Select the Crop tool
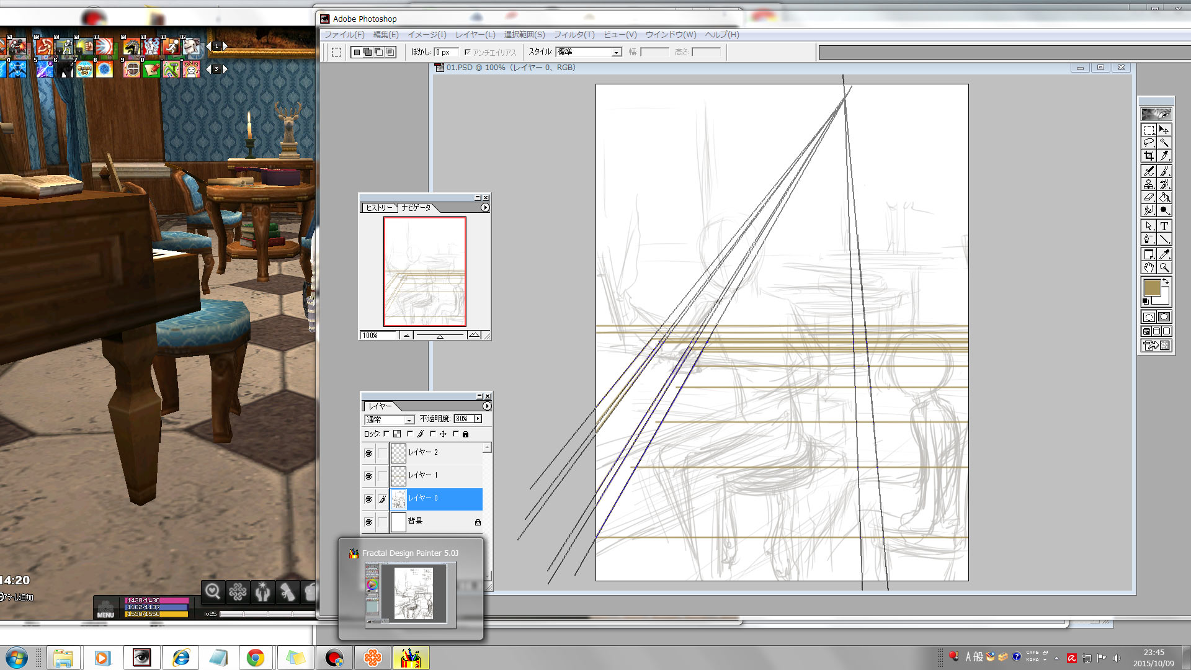The width and height of the screenshot is (1191, 670). click(1149, 156)
